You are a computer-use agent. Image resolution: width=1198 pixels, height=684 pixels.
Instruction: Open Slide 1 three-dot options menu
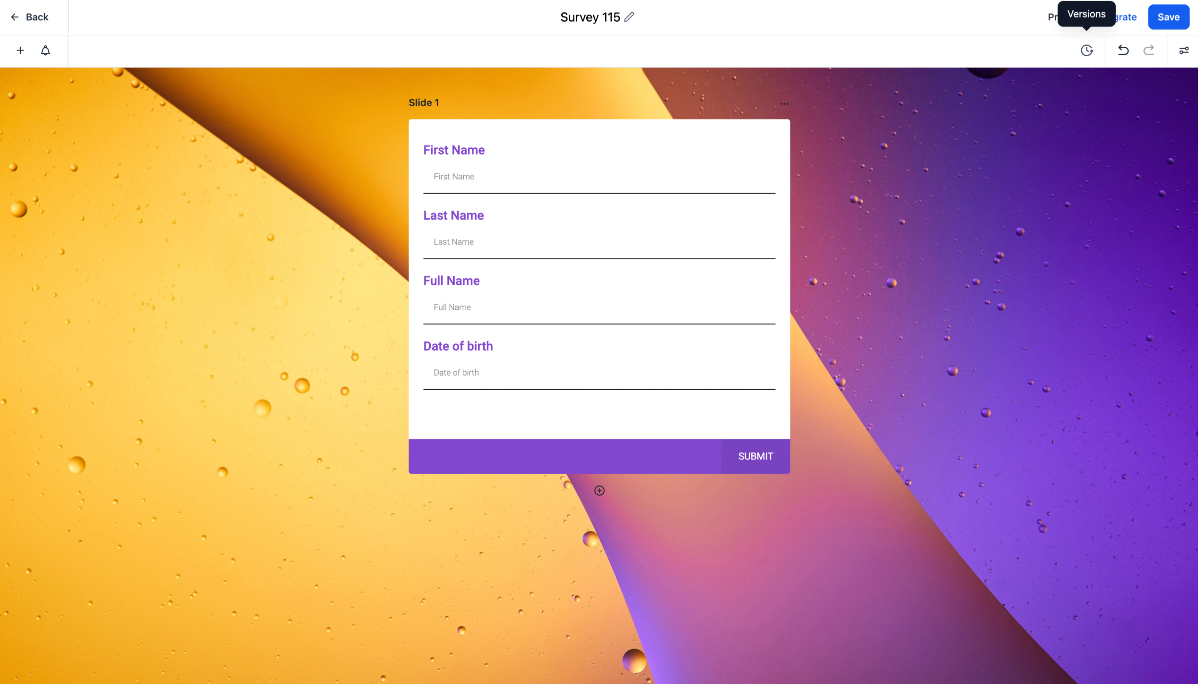tap(784, 103)
